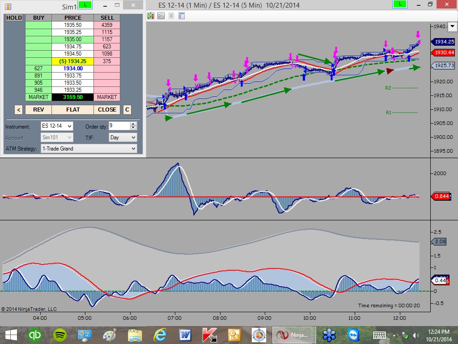
Task: Click the buy cell showing 905
Action: click(x=38, y=83)
